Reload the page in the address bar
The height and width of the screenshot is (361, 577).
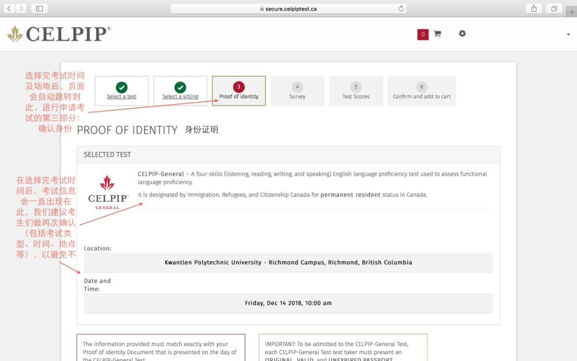(x=401, y=8)
